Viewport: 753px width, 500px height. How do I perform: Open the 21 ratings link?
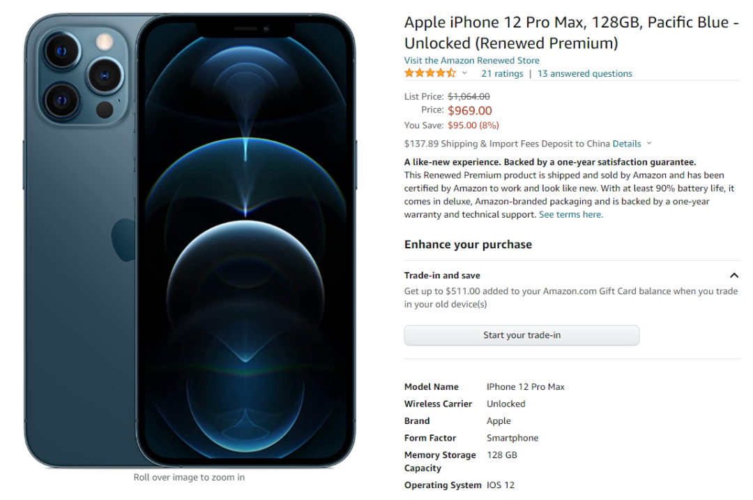point(502,73)
